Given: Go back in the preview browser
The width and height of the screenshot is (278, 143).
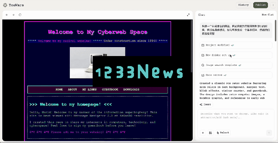Looking at the screenshot, I should point(7,15).
